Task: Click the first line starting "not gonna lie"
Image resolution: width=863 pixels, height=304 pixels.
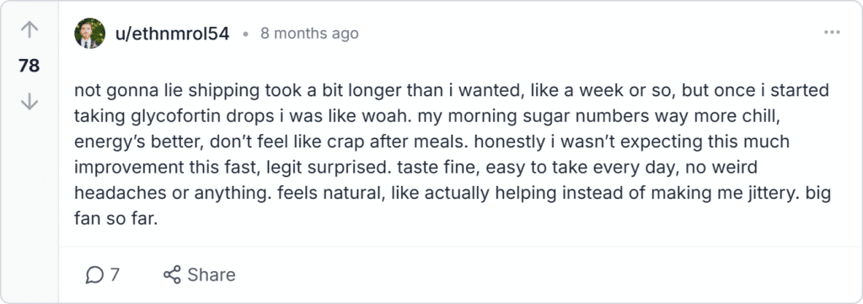Action: click(452, 90)
